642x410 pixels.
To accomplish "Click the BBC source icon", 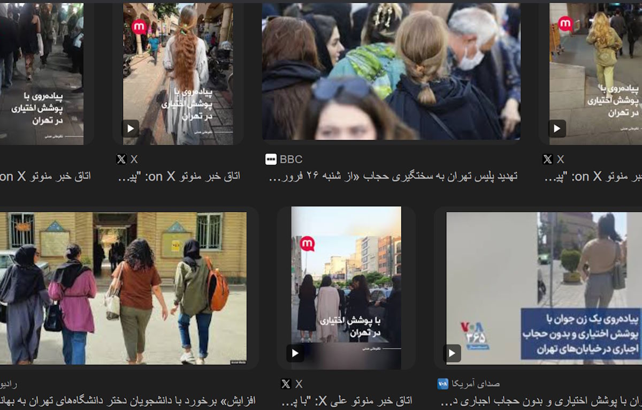I will pyautogui.click(x=271, y=158).
